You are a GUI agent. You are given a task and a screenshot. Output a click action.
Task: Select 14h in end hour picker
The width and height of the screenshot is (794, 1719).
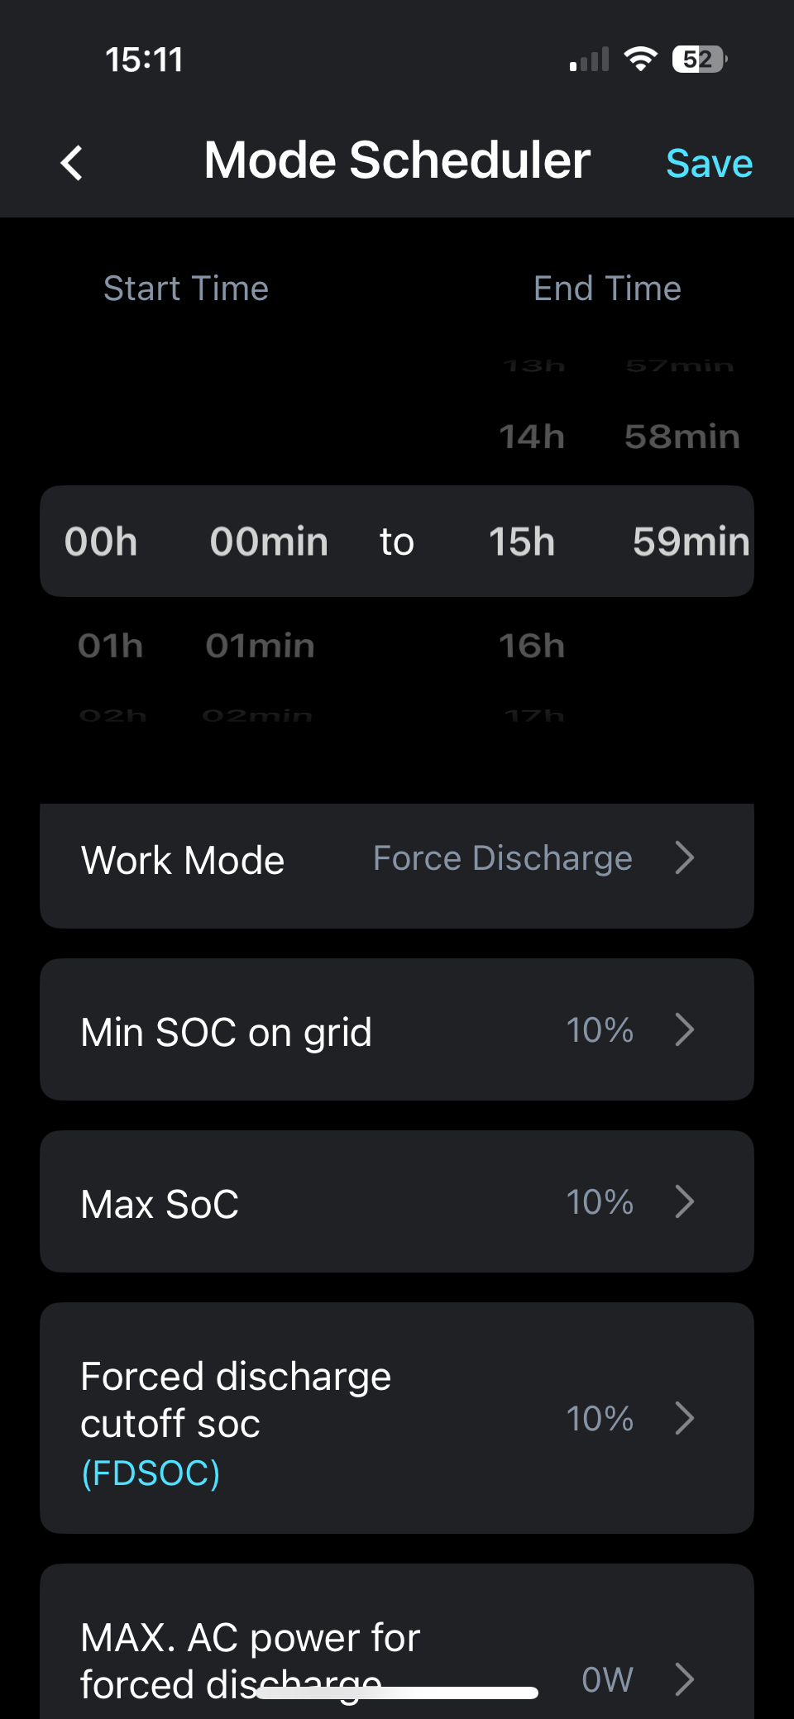tap(531, 437)
